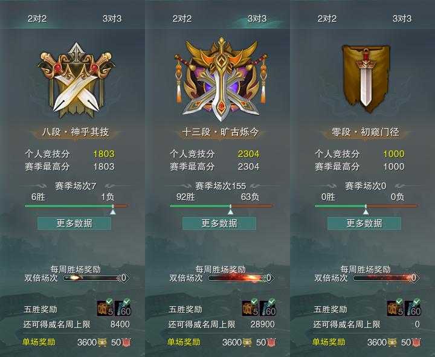Click the treasure chest reward icon in right panel
The height and width of the screenshot is (357, 435).
[395, 308]
